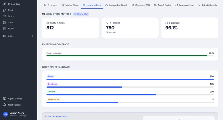Click the Jobs & Signals pulse icon
The height and width of the screenshot is (120, 223).
199,5
